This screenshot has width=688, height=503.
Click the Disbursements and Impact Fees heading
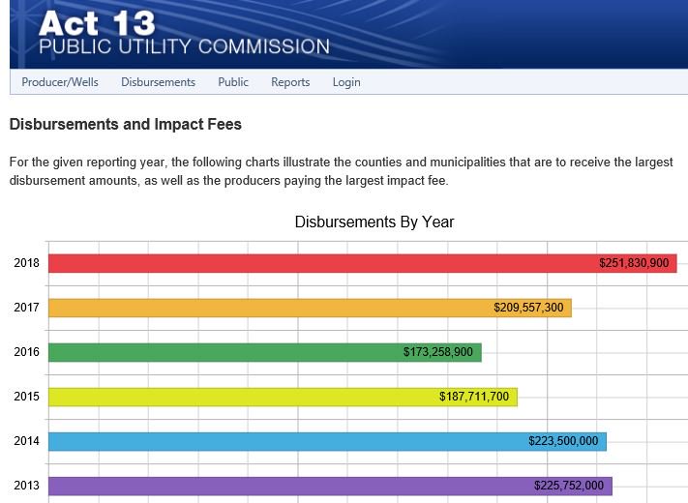[x=125, y=125]
